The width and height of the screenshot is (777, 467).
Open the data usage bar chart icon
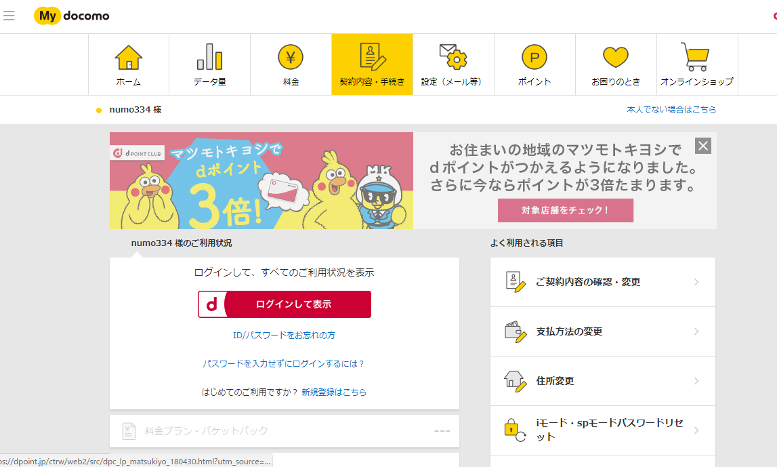coord(209,58)
